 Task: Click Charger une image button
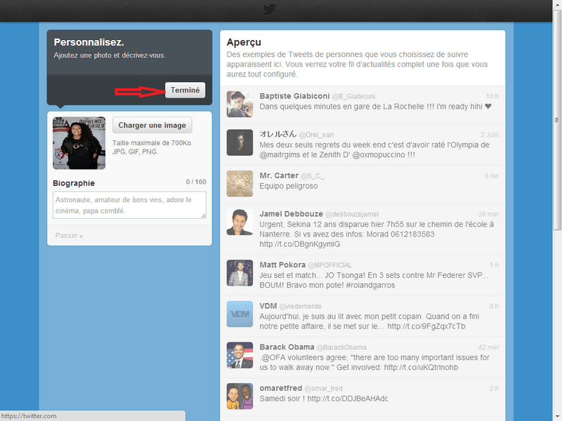[x=152, y=126]
